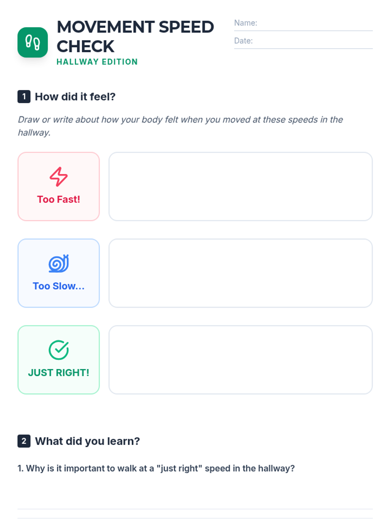Click the "Hallway Edition" subtitle

point(97,62)
